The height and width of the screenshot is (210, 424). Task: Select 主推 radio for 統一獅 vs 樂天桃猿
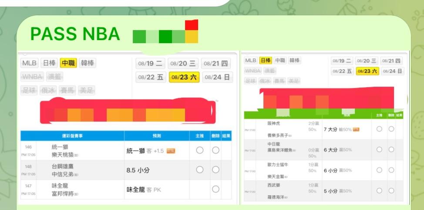click(200, 150)
